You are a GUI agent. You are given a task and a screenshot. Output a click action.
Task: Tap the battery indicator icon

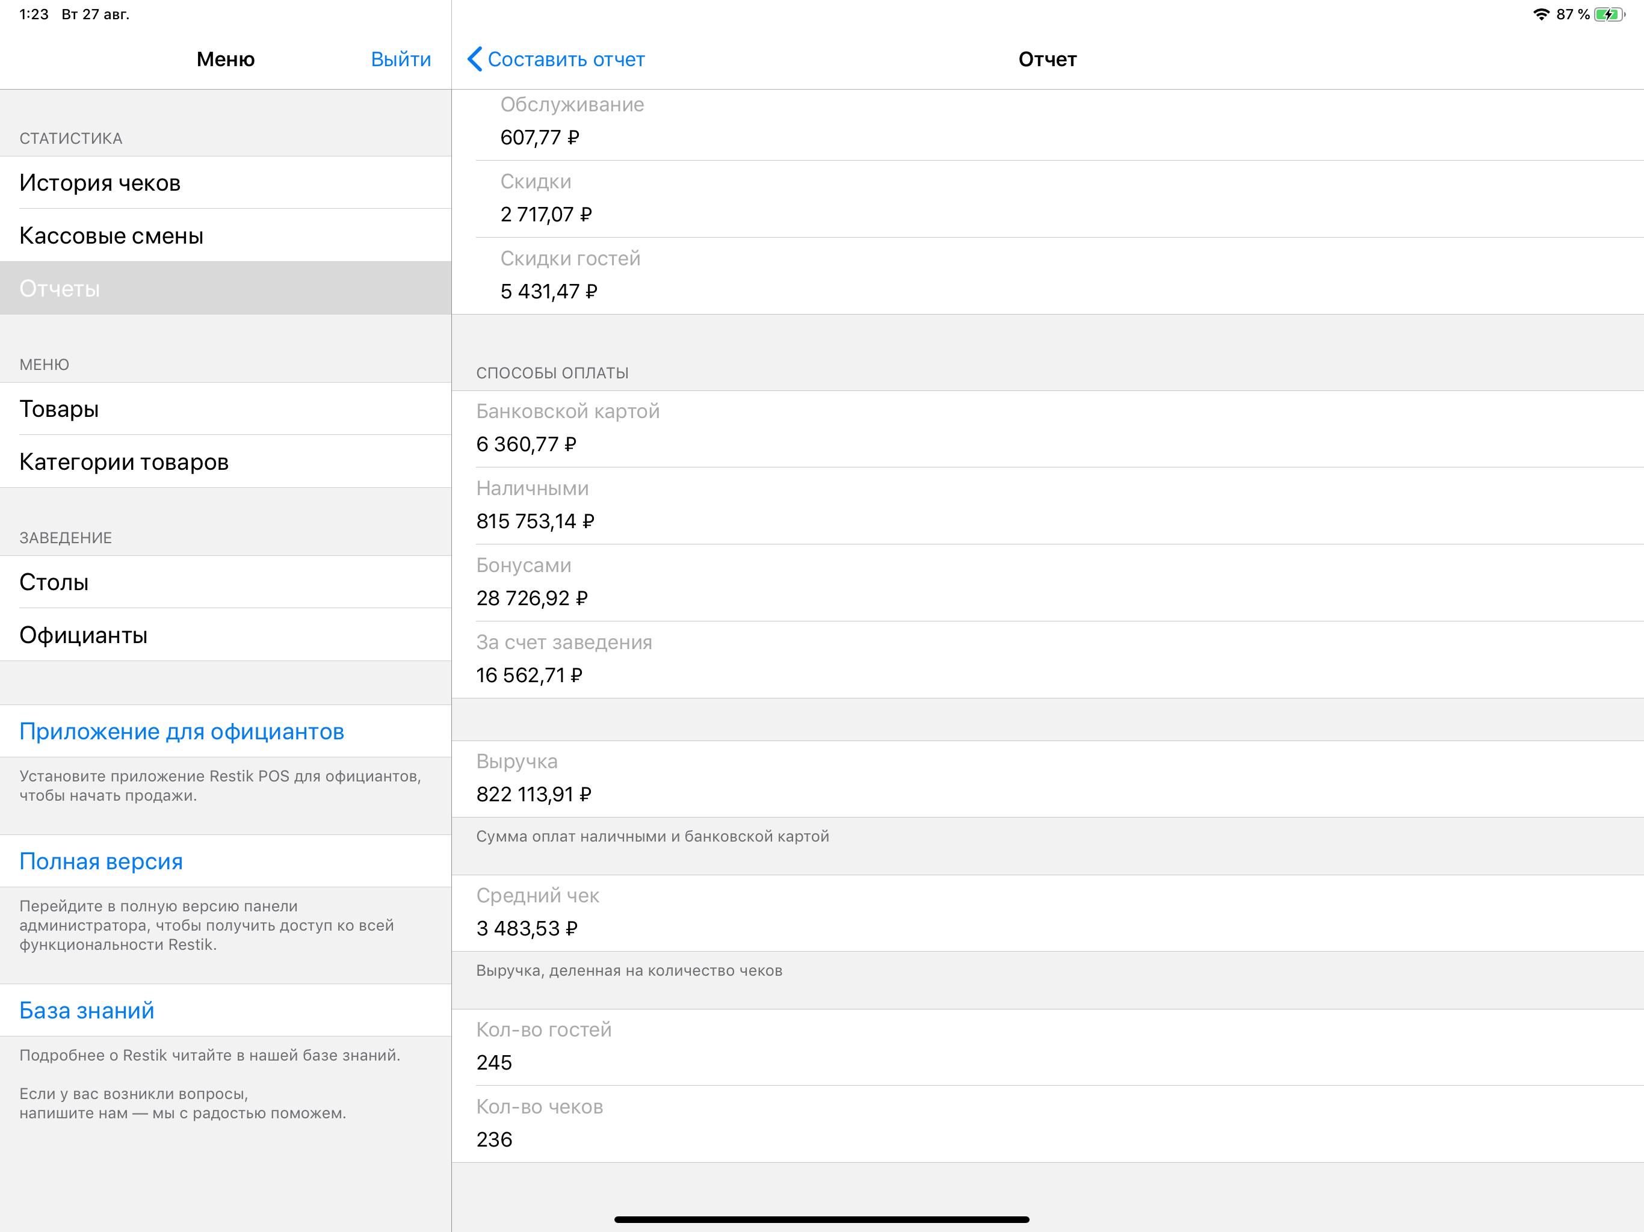click(x=1607, y=14)
